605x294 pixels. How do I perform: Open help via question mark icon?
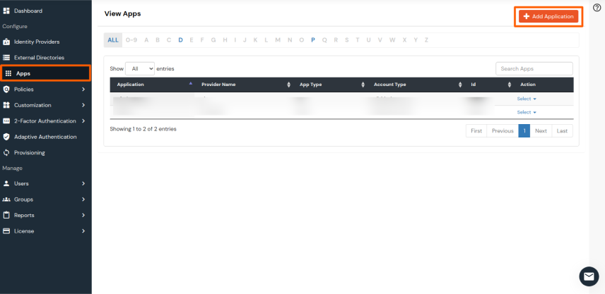point(597,7)
